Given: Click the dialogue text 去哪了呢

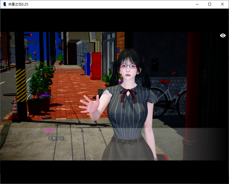Looking at the screenshot, I should 56,138.
